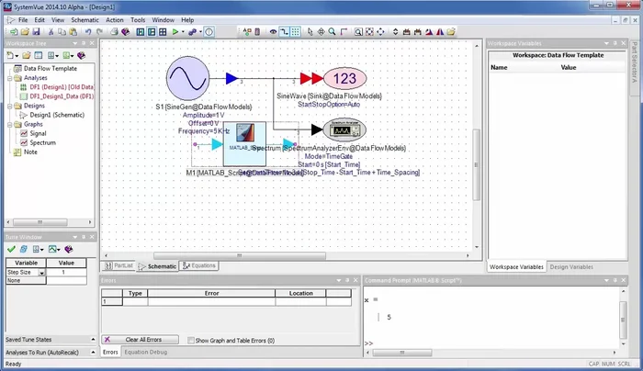Save the workspace with the floppy disk icon
The height and width of the screenshot is (371, 643).
(36, 32)
